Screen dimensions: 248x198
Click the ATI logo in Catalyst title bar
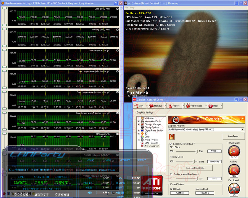click(x=135, y=100)
